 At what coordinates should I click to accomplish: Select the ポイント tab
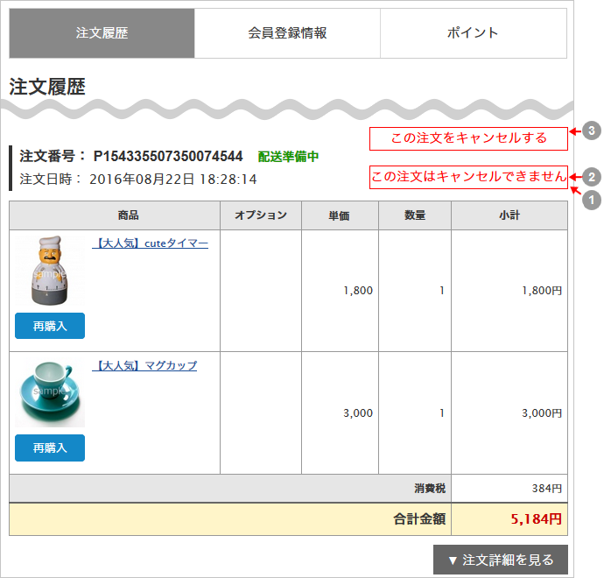coord(473,33)
